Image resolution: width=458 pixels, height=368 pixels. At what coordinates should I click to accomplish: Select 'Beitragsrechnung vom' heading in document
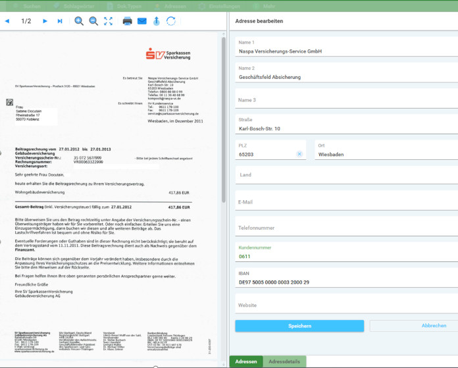[36, 149]
